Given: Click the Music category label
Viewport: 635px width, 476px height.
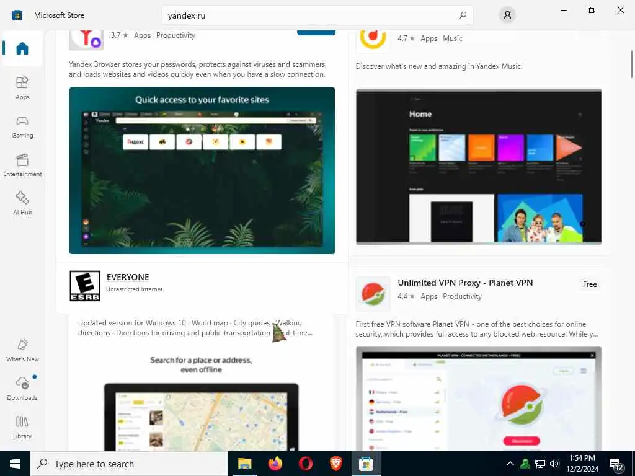Looking at the screenshot, I should point(452,38).
